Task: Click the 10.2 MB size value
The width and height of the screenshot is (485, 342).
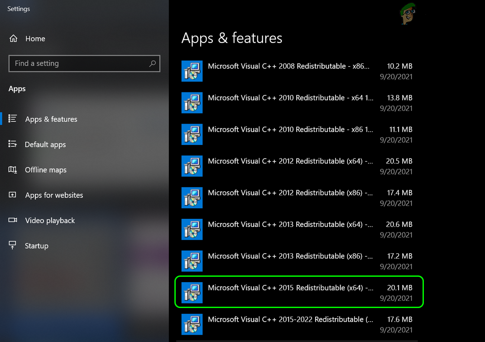Action: pyautogui.click(x=399, y=66)
